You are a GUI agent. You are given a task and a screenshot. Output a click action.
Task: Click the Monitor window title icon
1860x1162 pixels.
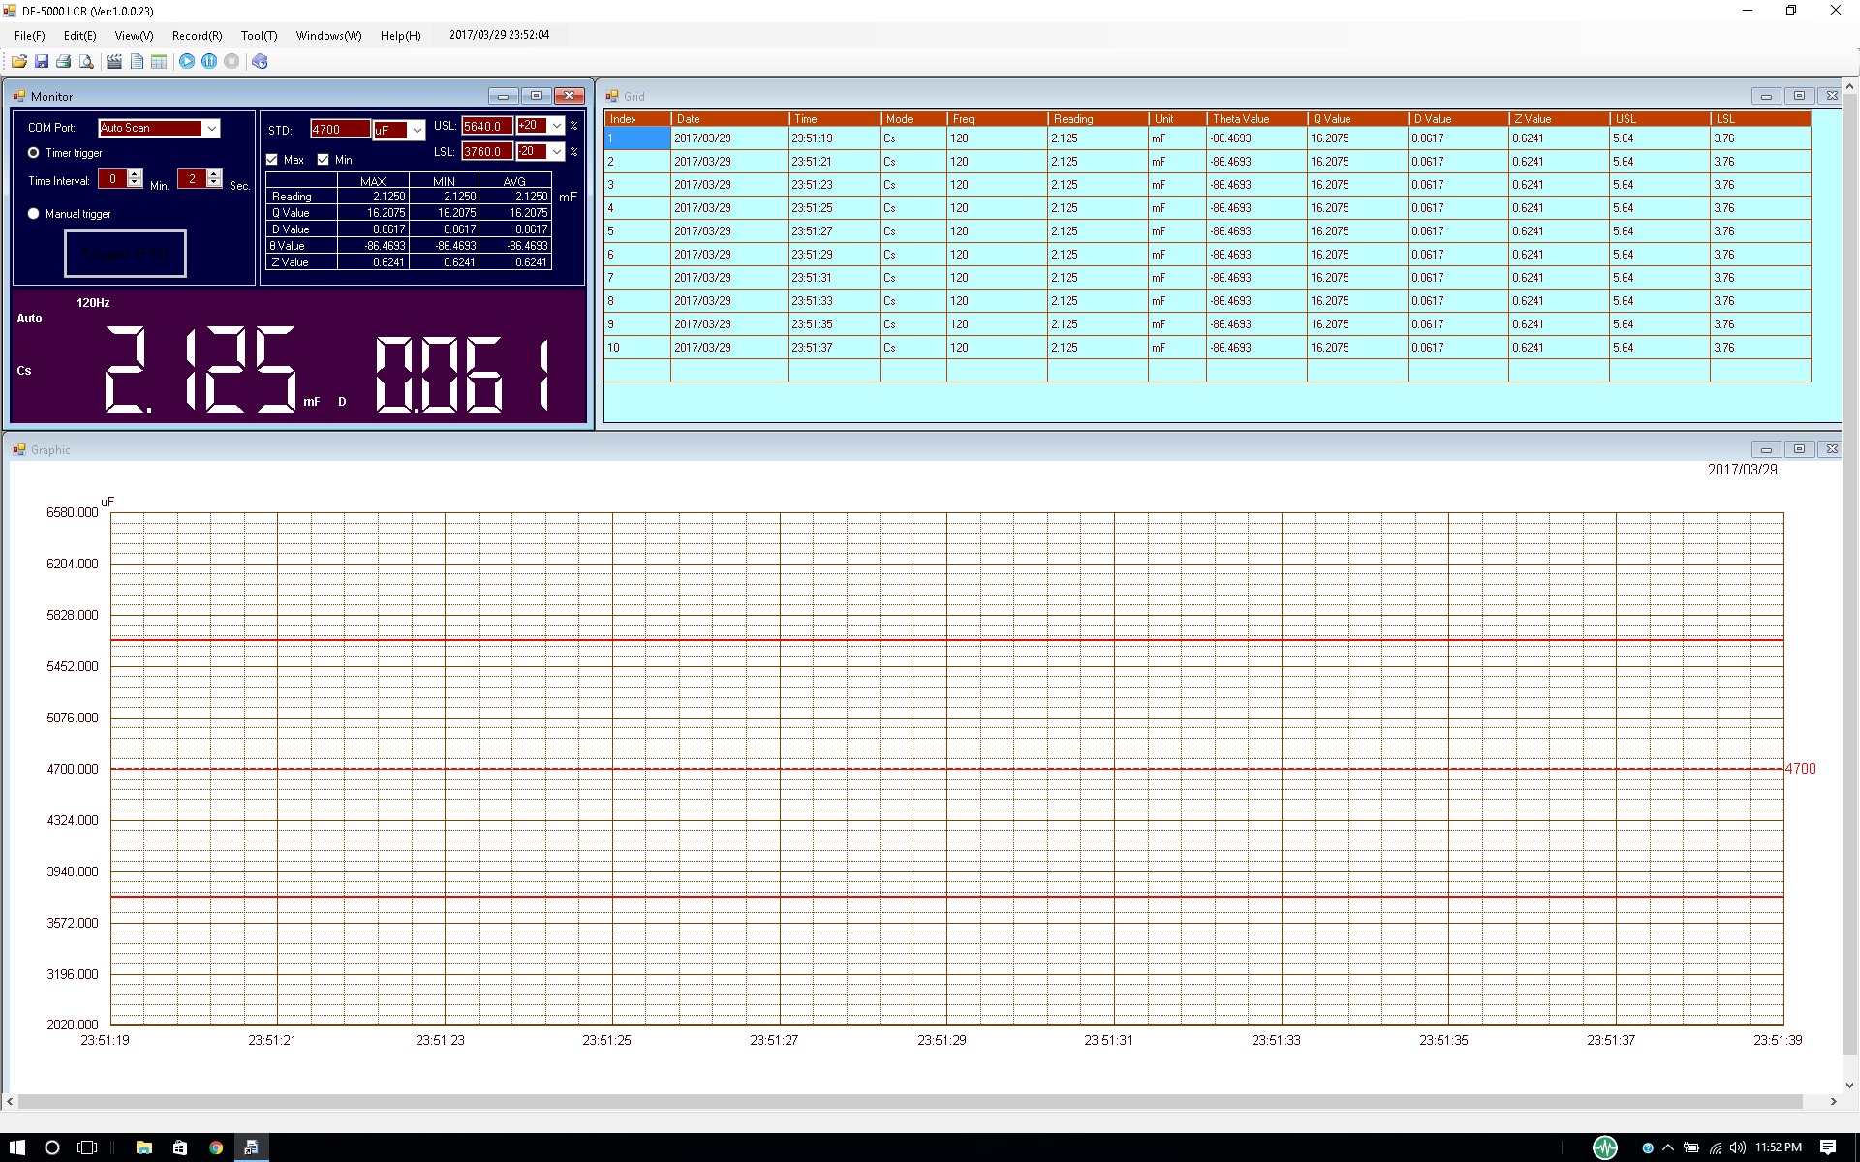pyautogui.click(x=19, y=96)
